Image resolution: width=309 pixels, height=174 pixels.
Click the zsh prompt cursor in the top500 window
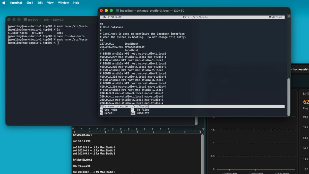coord(58,43)
